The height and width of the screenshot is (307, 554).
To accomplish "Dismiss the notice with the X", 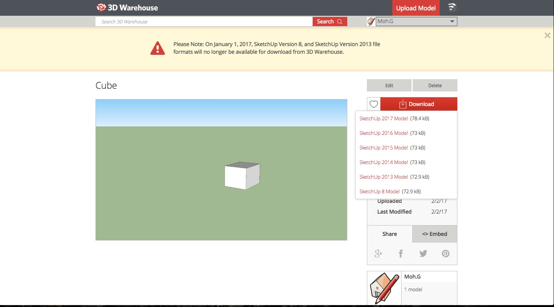I will 547,35.
